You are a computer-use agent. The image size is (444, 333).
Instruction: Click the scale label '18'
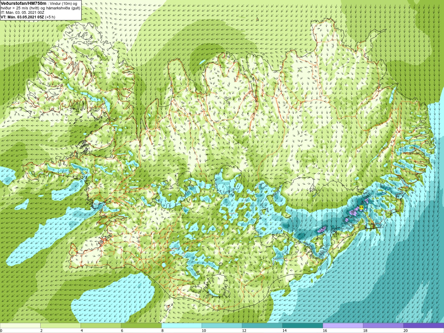365,331
